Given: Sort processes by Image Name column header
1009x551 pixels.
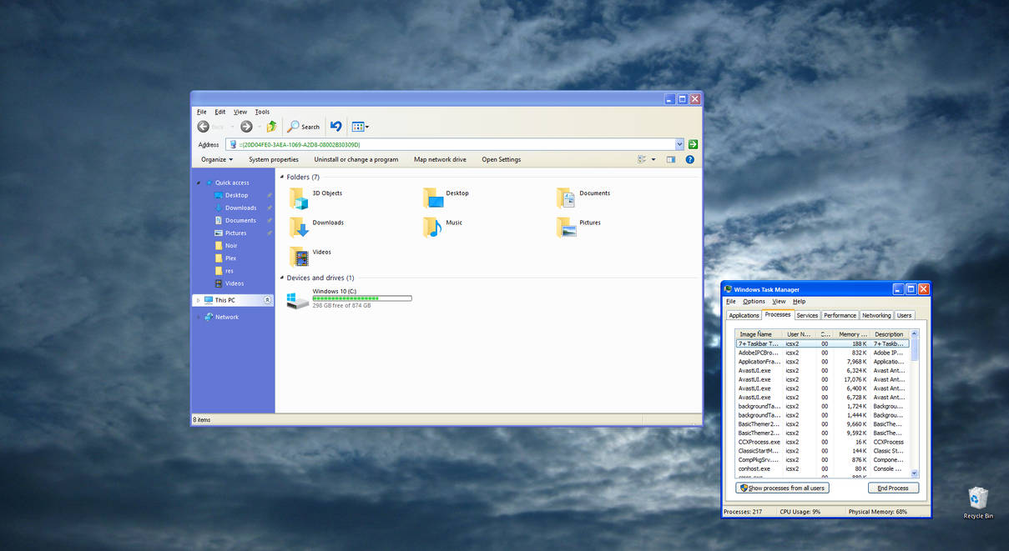Looking at the screenshot, I should (757, 334).
